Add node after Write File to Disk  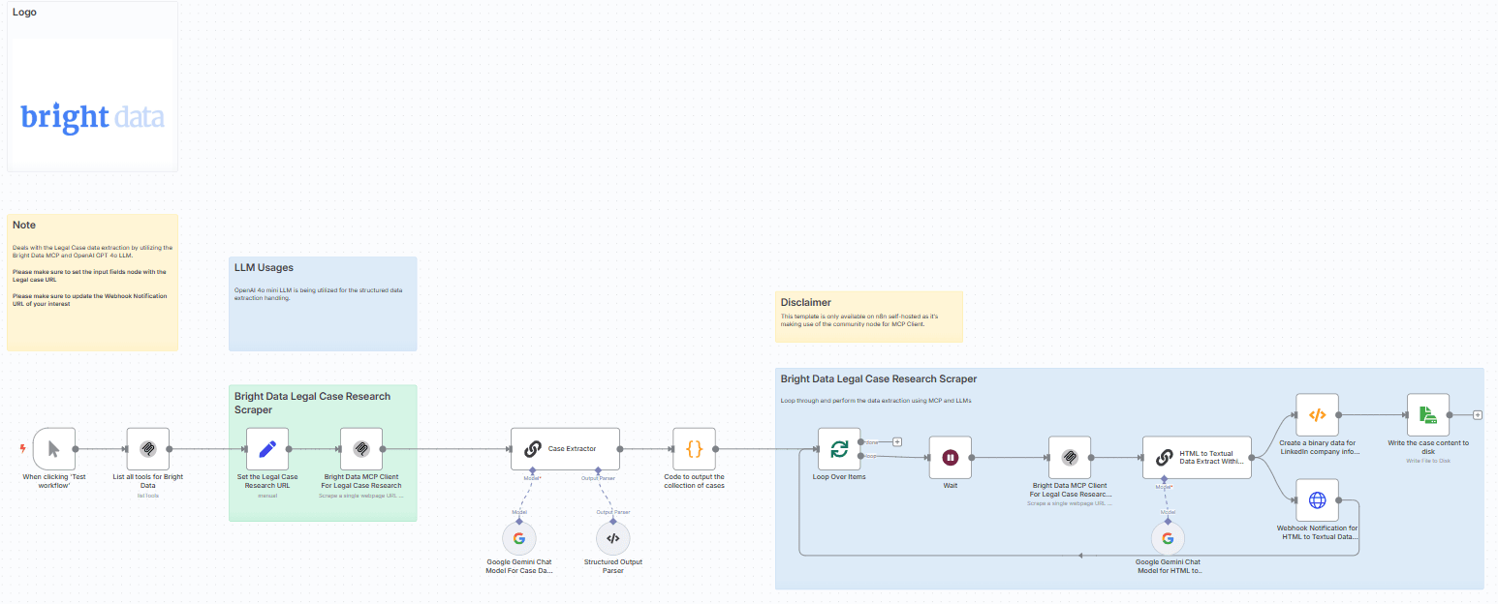1478,414
